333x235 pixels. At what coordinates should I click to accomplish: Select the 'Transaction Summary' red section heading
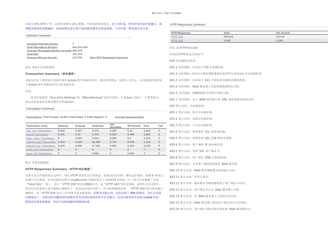tap(40, 108)
